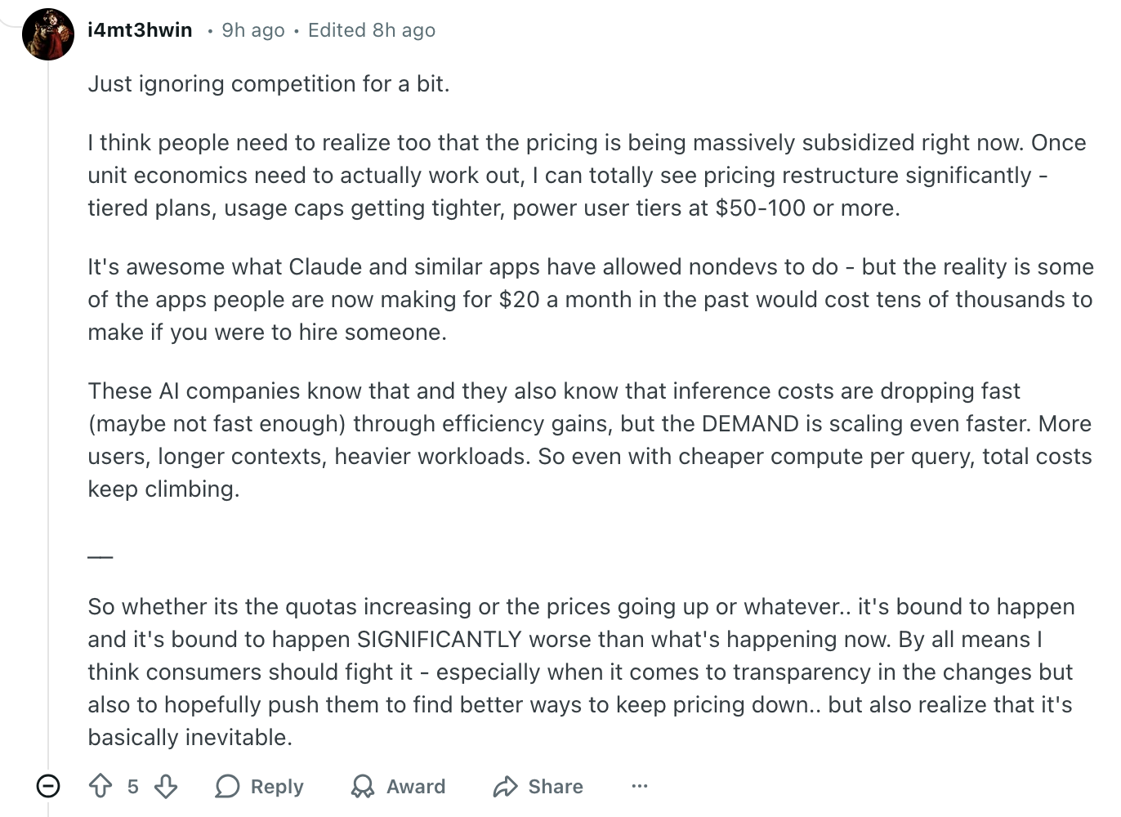1121x817 pixels.
Task: Click the final paragraph ending "basically inevitable"
Action: pyautogui.click(x=580, y=672)
